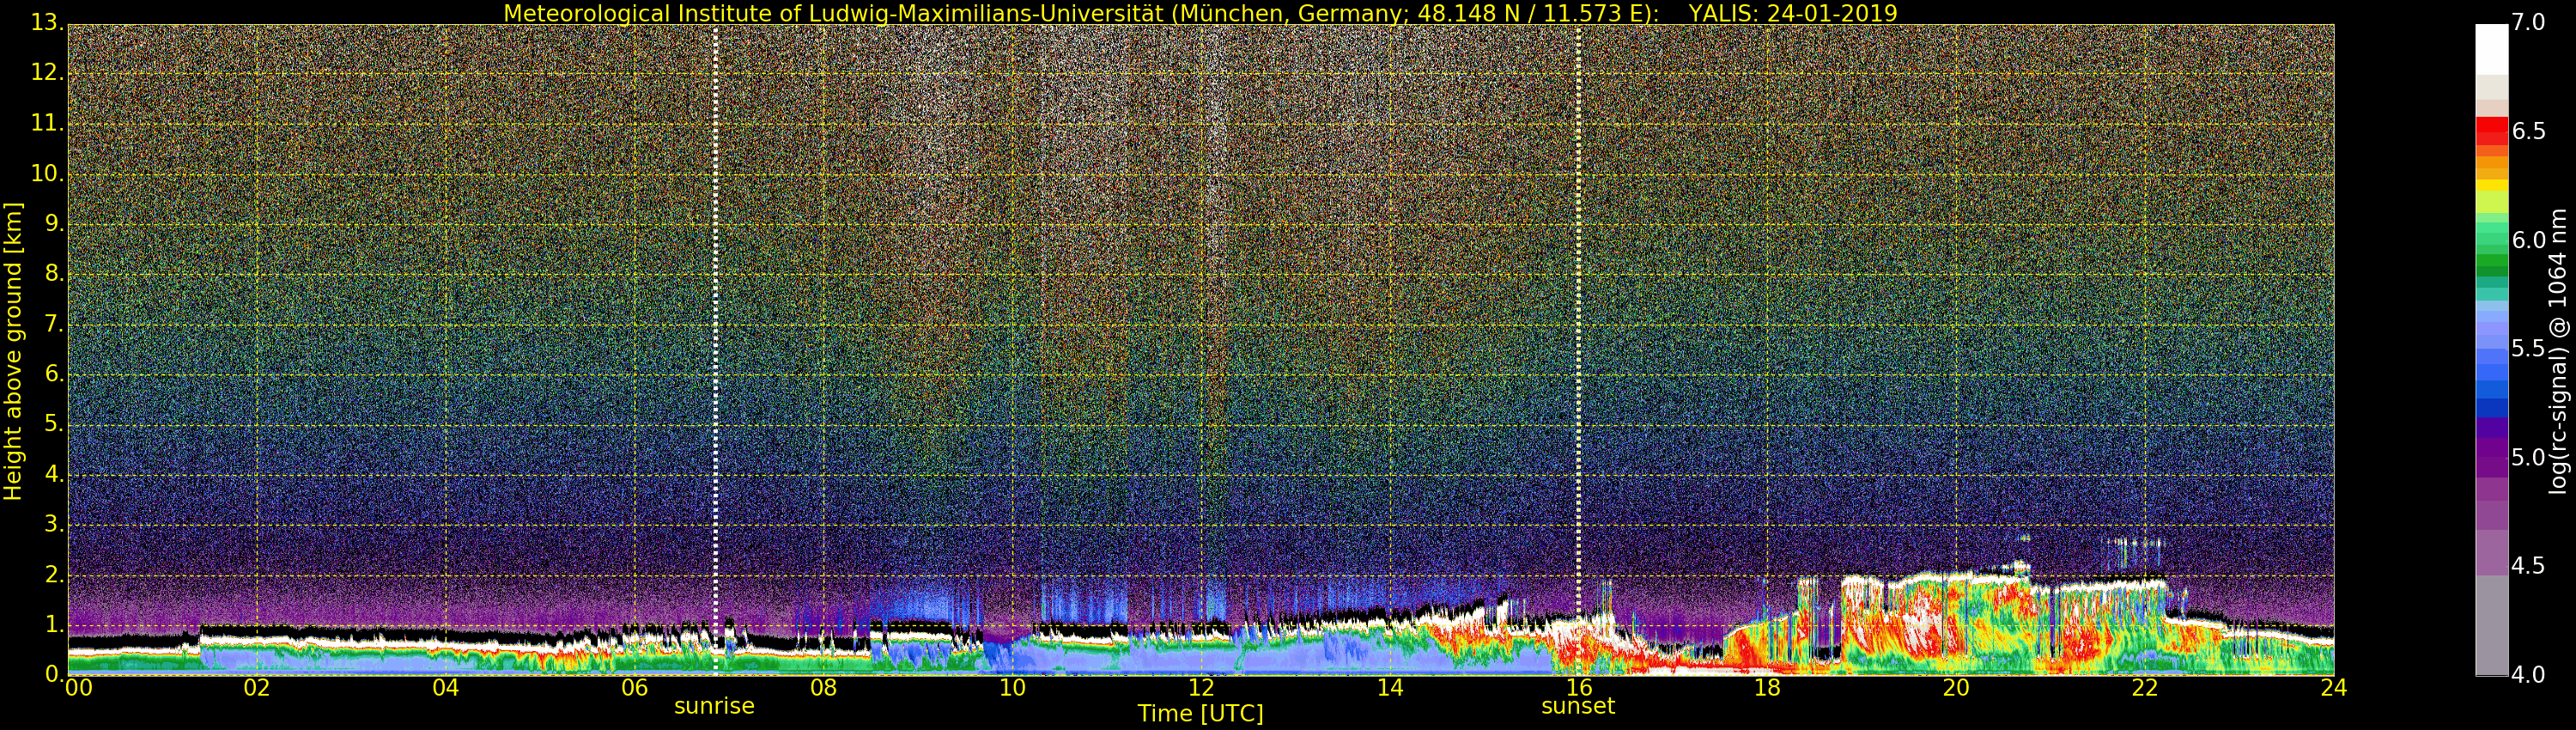Click height axis tick label 10

pyautogui.click(x=49, y=174)
